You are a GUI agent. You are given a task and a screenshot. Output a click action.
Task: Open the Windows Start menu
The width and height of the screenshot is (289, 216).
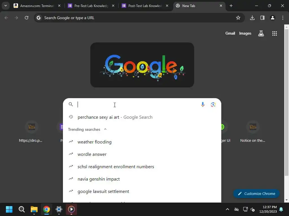pyautogui.click(x=9, y=209)
